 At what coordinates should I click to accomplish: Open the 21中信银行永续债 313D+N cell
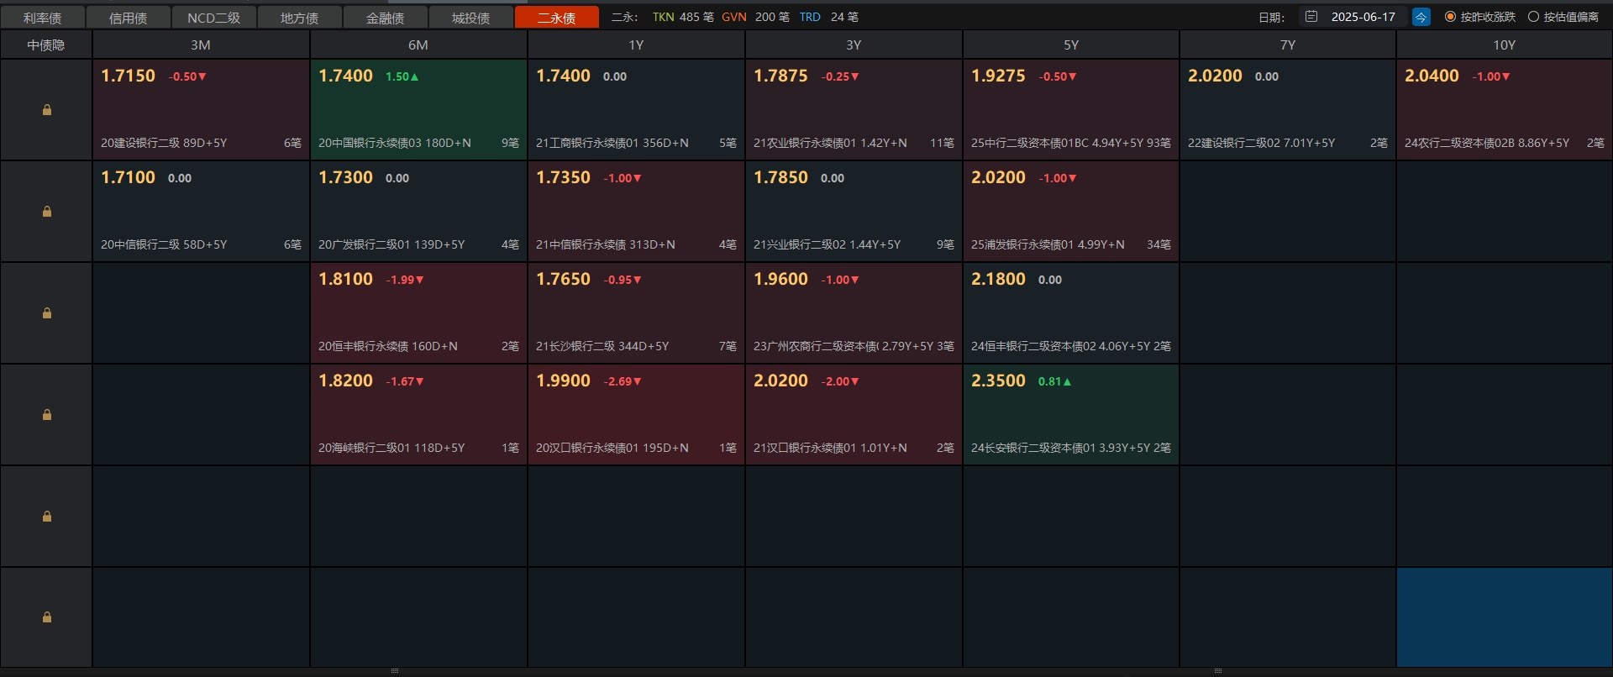tap(636, 212)
